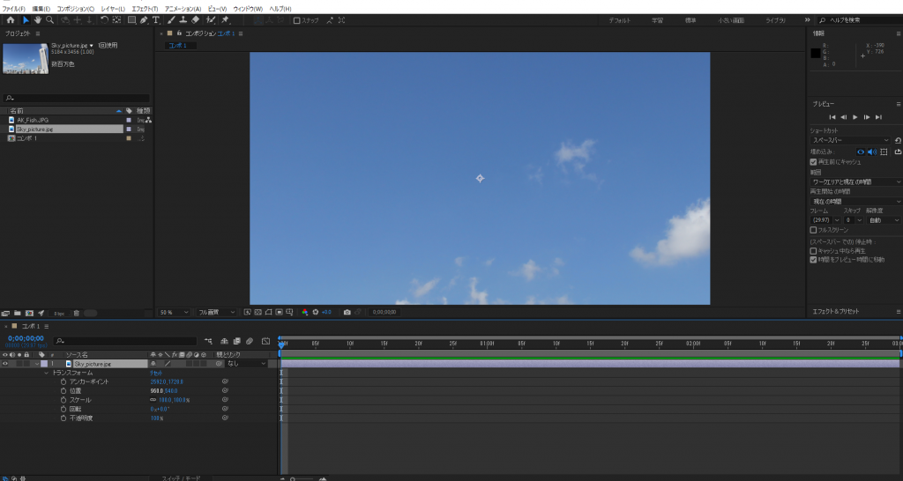903x481 pixels.
Task: Toggle audio speaker in Preview include options
Action: pyautogui.click(x=872, y=152)
